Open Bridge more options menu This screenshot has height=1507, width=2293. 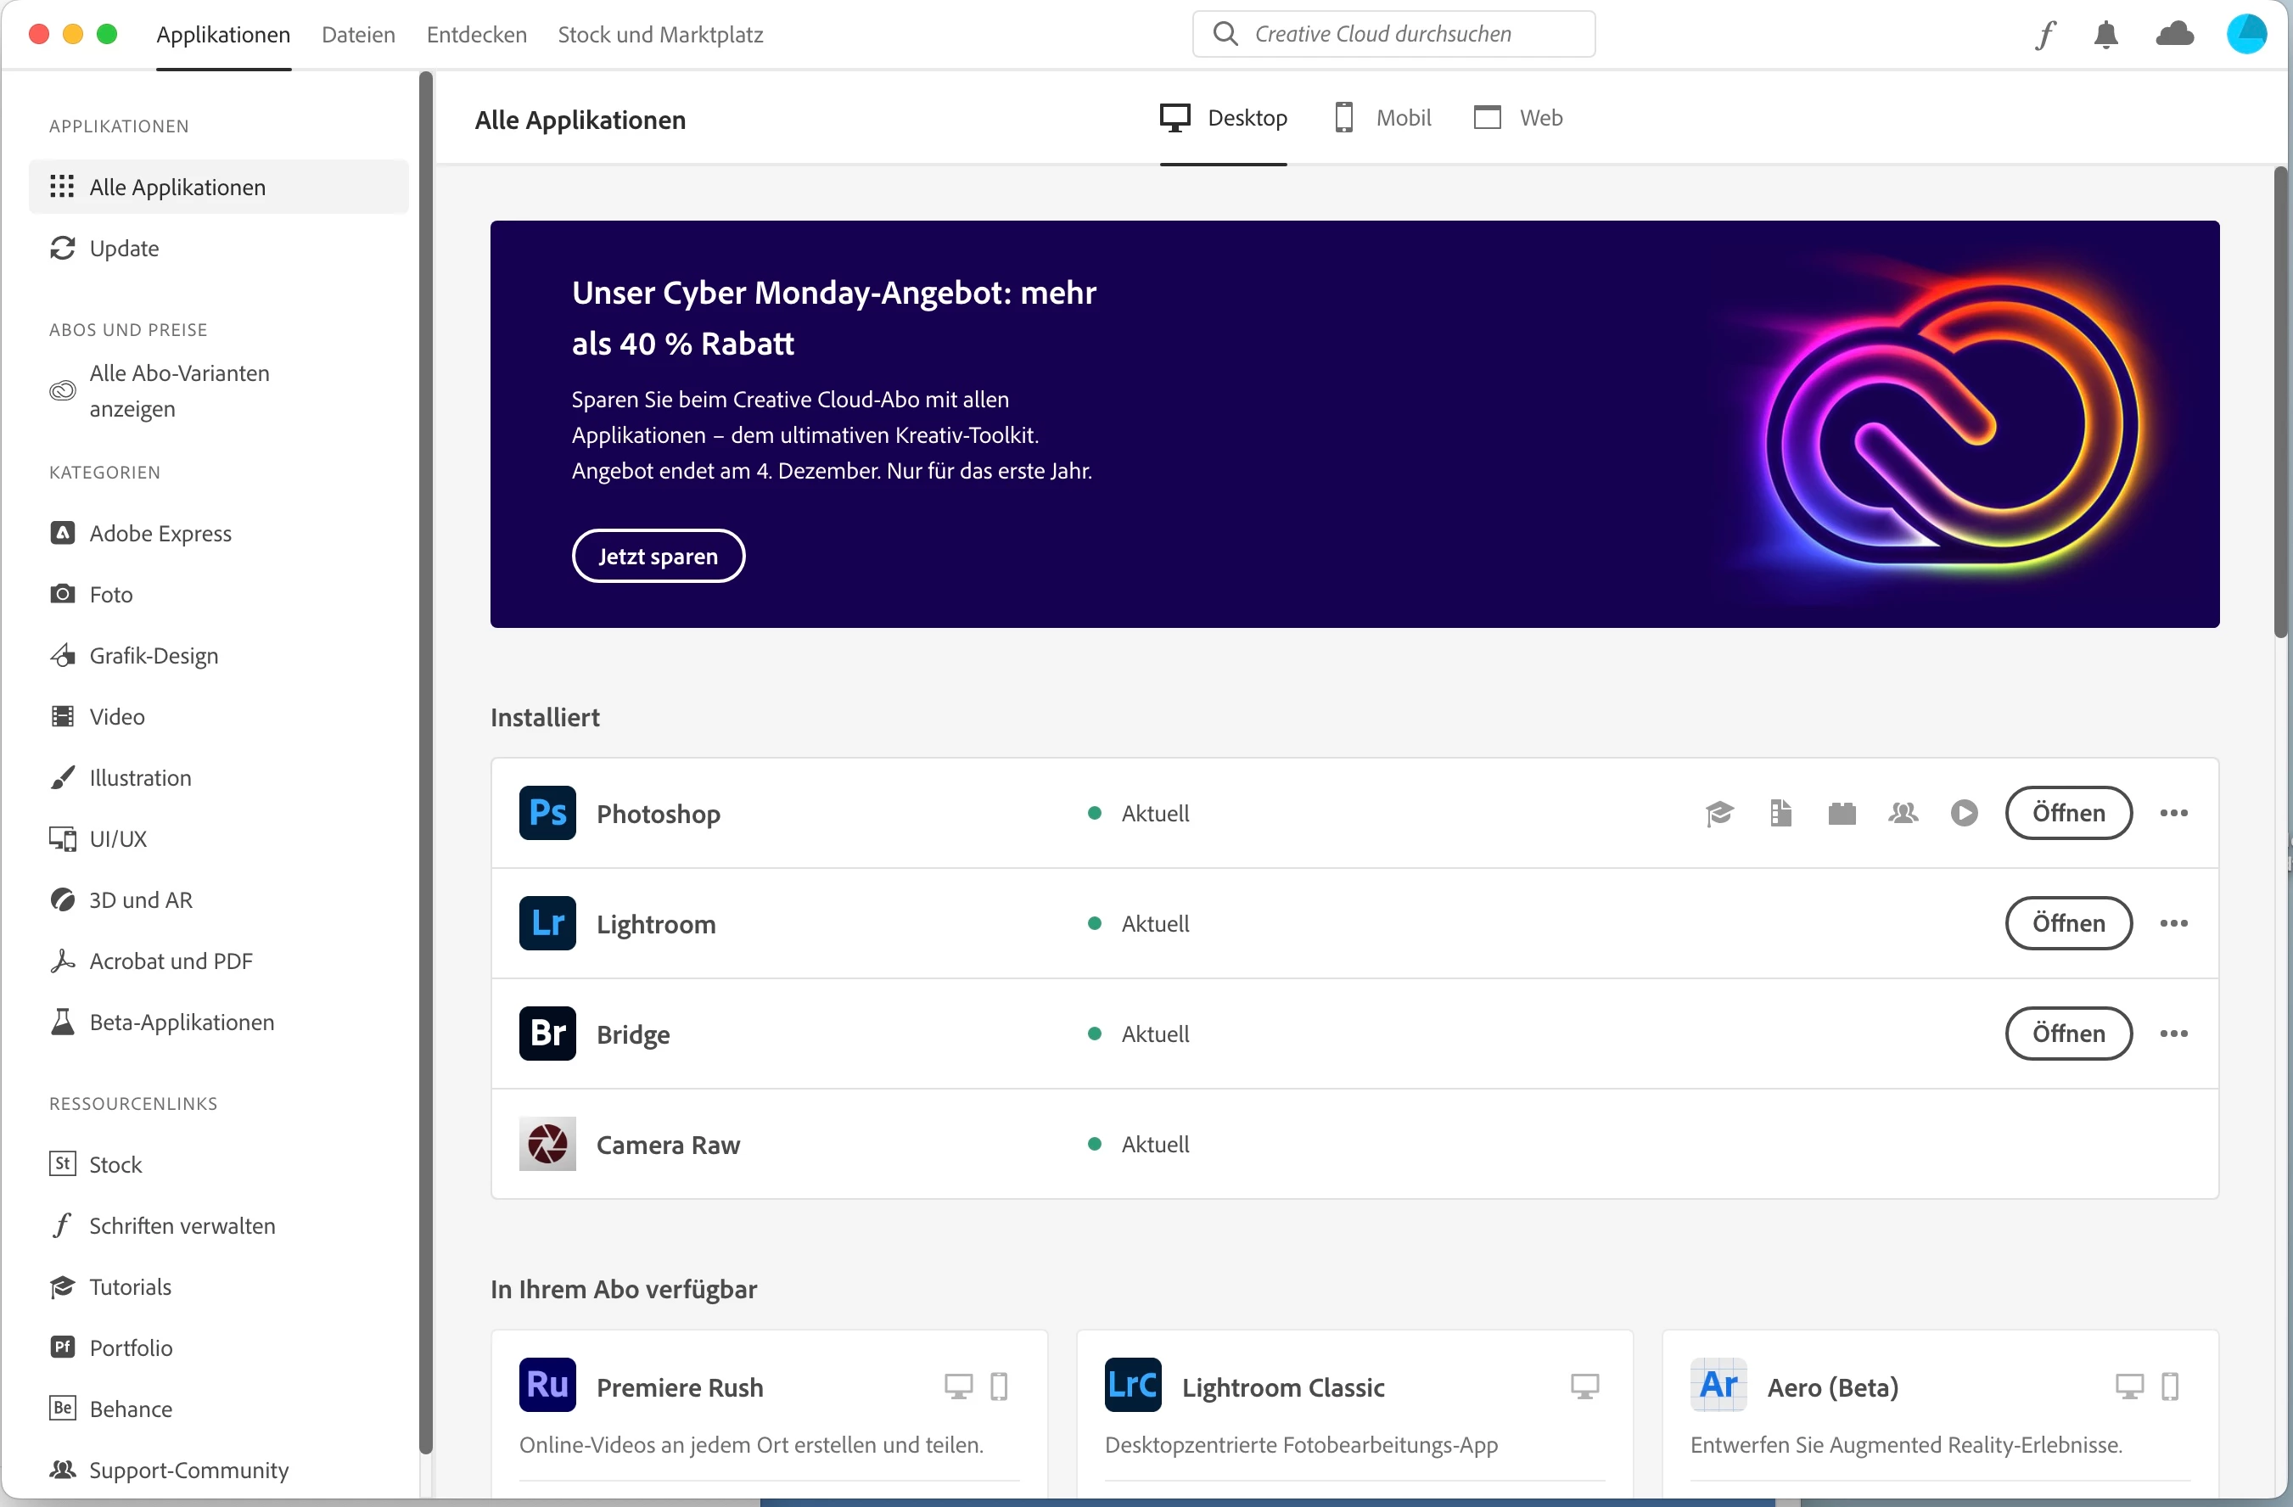coord(2173,1034)
